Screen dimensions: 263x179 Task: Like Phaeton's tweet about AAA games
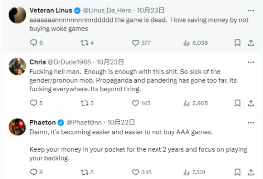pos(135,172)
